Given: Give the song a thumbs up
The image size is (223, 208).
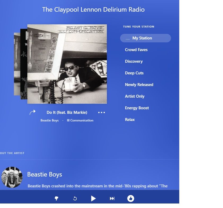Looking at the screenshot, I should click(130, 198).
